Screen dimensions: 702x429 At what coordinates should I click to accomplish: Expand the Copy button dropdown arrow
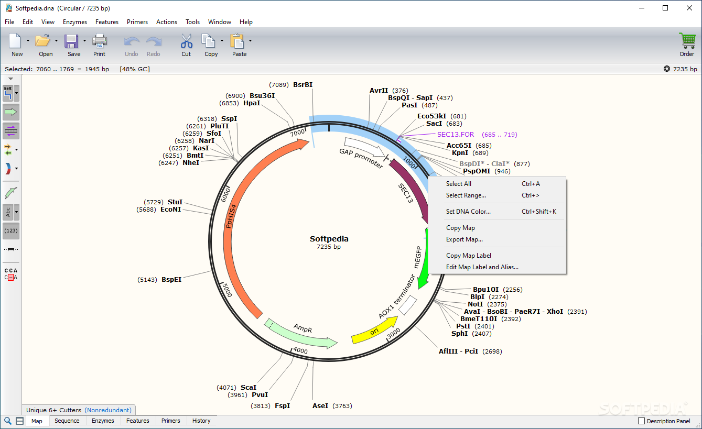(222, 41)
